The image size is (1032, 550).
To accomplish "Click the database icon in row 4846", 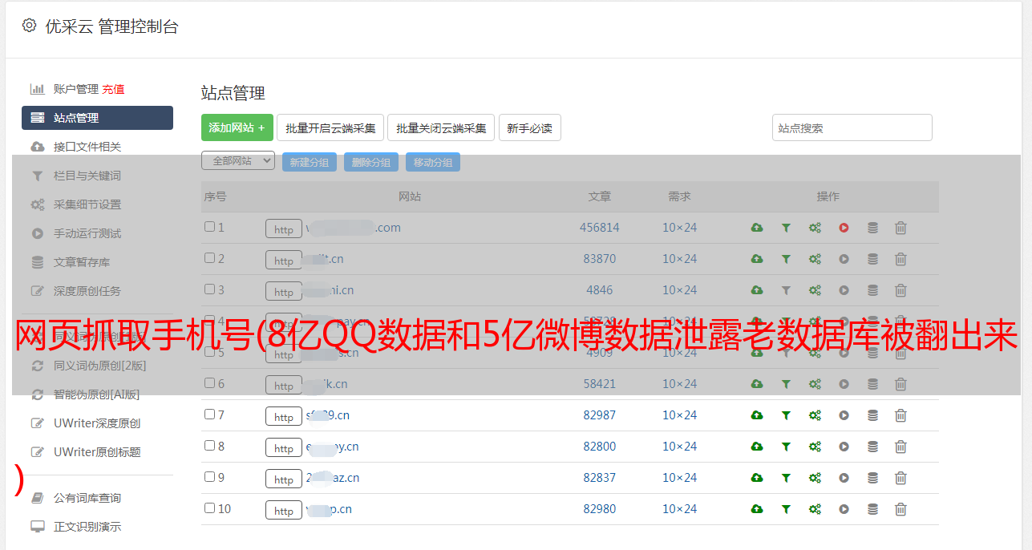I will click(x=872, y=290).
